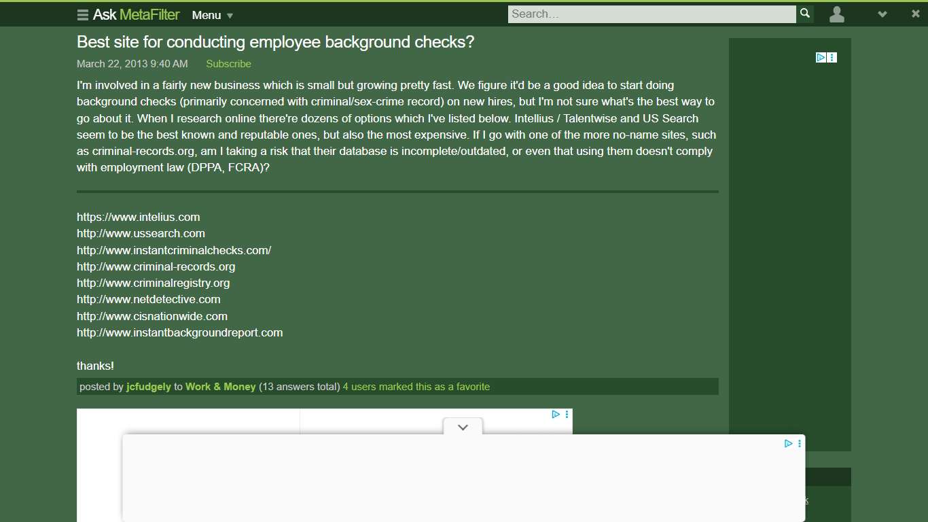Click the question title link

pos(275,41)
